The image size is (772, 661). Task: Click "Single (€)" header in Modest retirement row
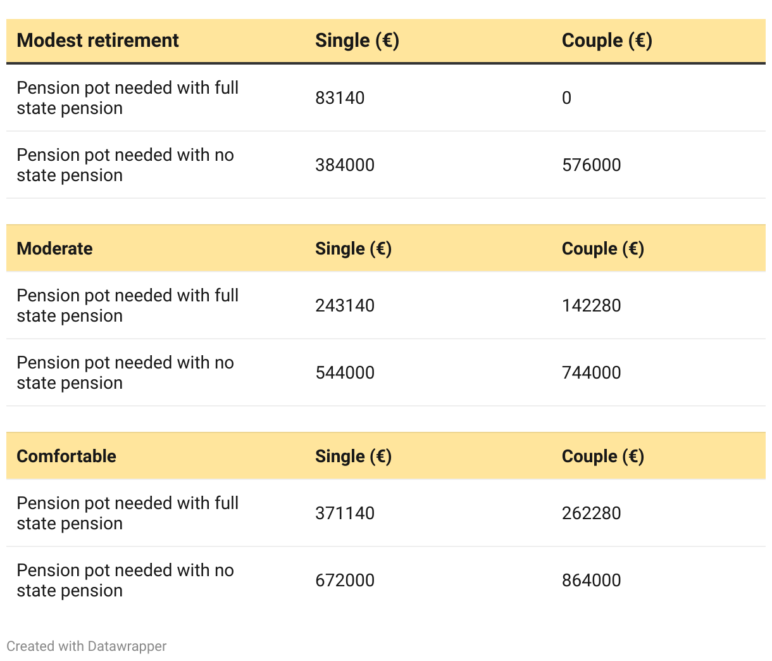357,41
